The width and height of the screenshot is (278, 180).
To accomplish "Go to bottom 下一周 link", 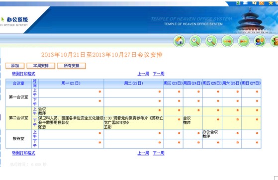I will tap(159, 153).
